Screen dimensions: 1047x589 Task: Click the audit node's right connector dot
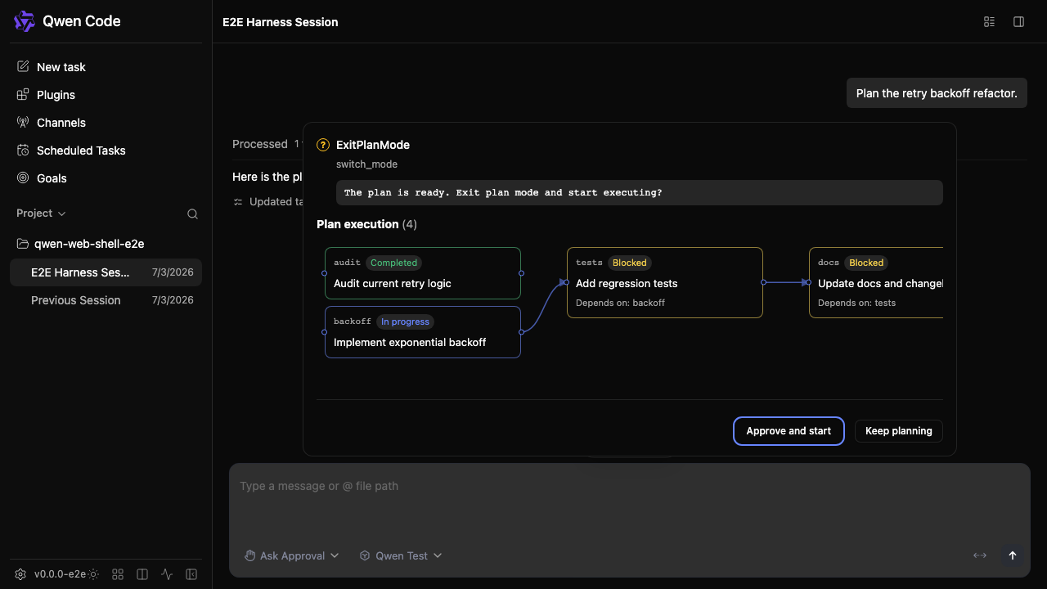(521, 273)
